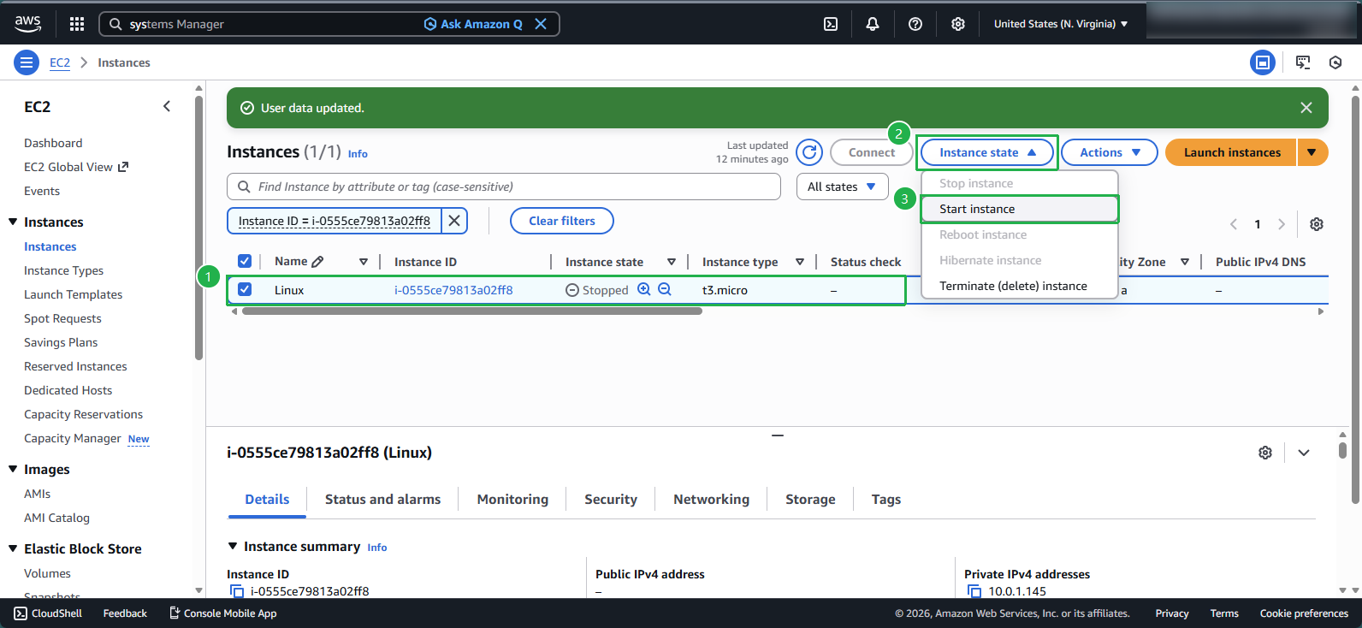Open table preferences gear icon
This screenshot has height=628, width=1362.
click(x=1317, y=224)
